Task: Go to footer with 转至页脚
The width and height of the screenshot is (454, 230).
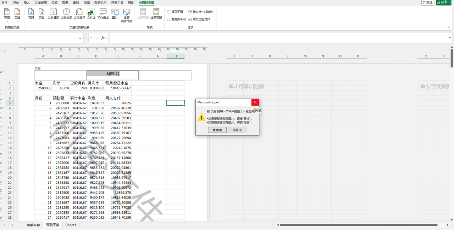Action: pos(156,13)
